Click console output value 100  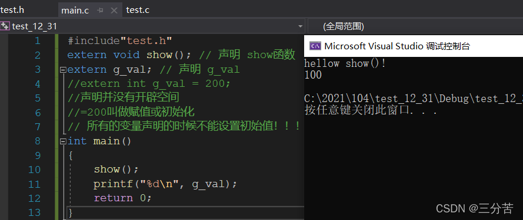313,75
